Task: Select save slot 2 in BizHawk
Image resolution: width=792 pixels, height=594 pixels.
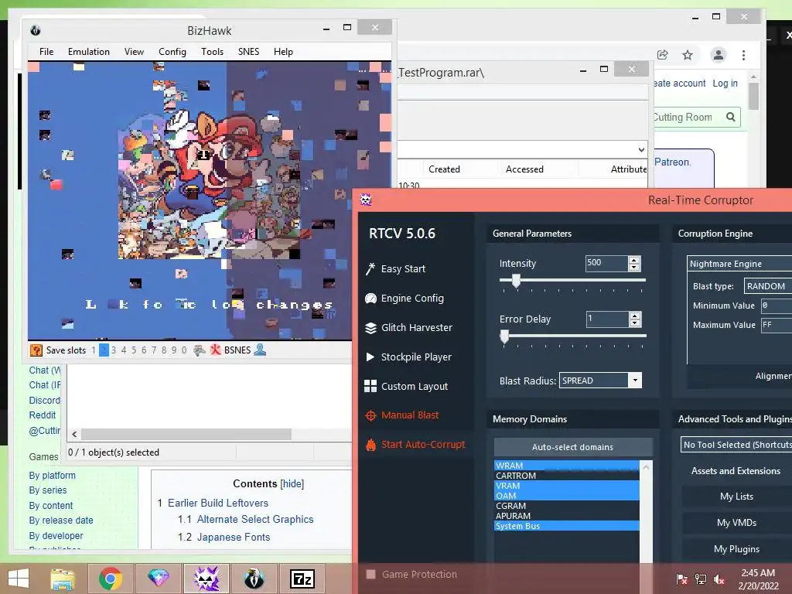Action: click(104, 350)
